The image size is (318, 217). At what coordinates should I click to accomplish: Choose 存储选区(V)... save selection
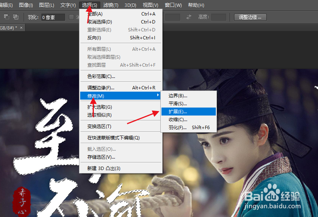tap(121, 157)
